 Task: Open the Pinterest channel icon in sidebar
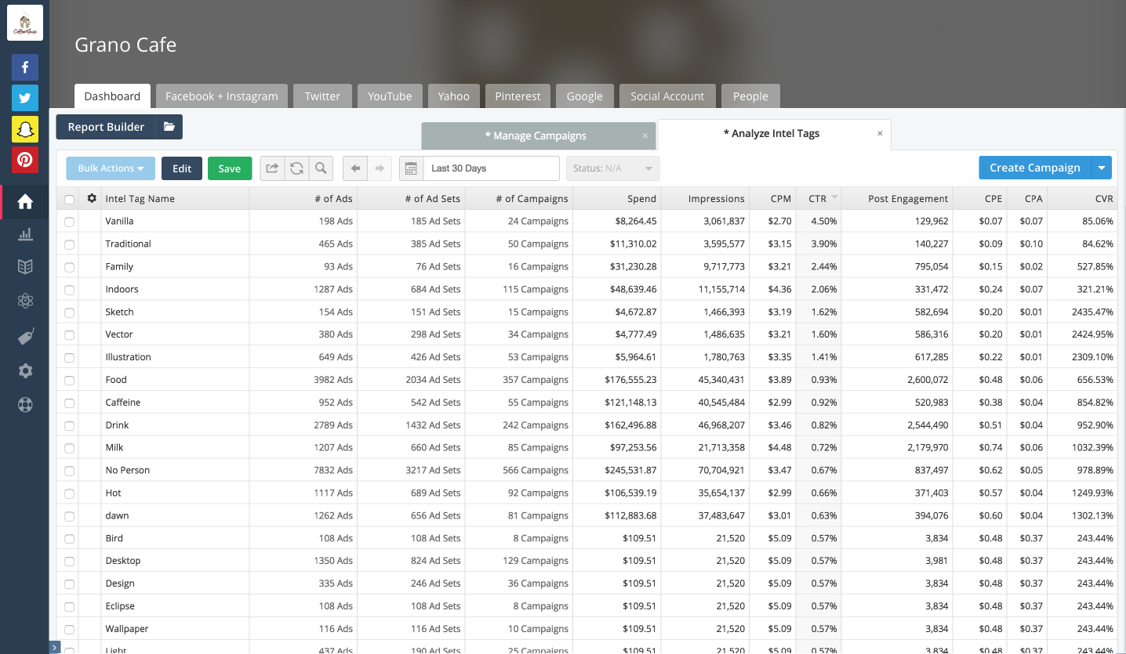pos(24,160)
